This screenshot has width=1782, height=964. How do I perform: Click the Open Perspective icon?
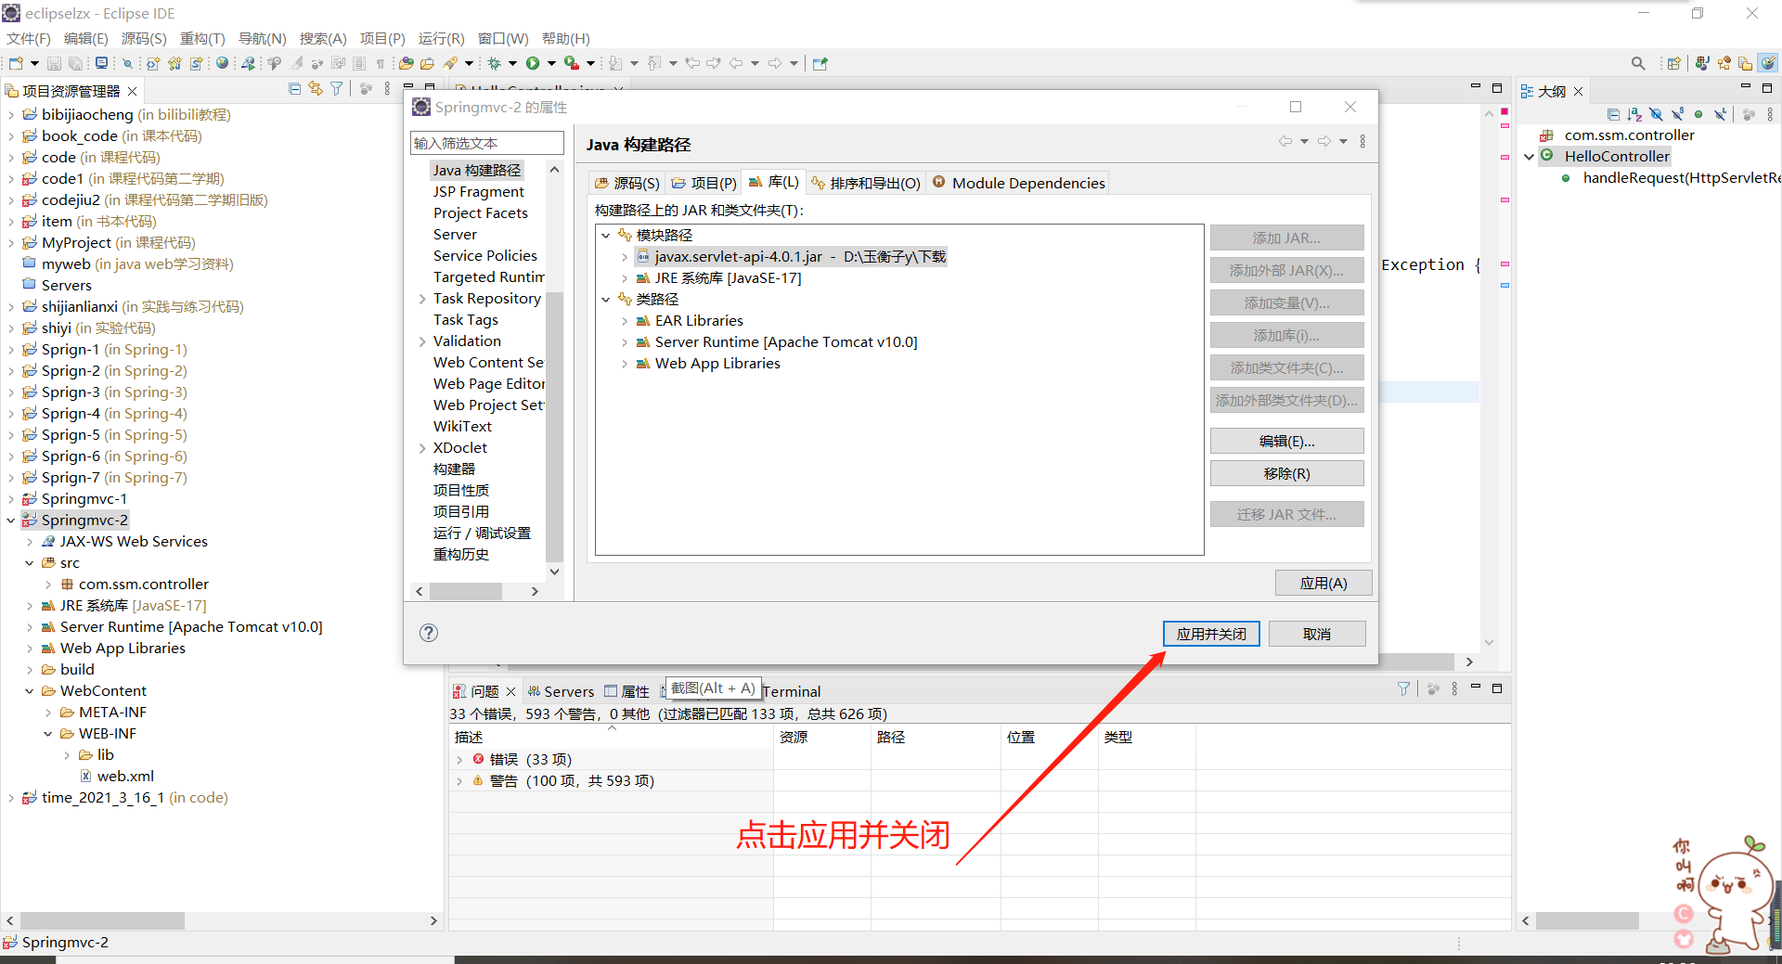1674,63
